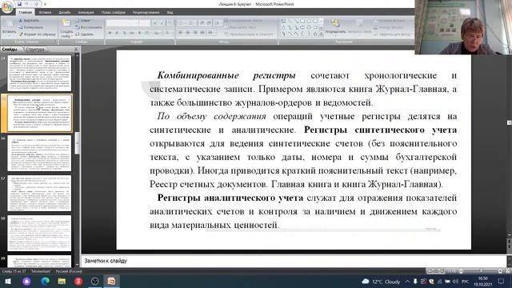Justify text in paragraph group
This screenshot has width=512, height=288.
click(202, 33)
